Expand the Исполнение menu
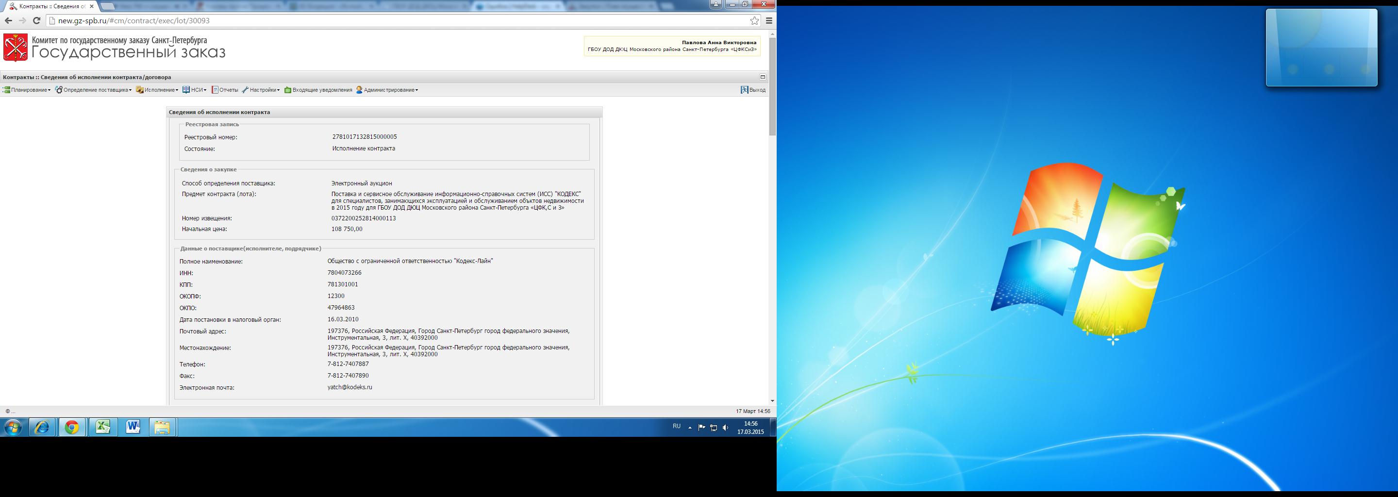The height and width of the screenshot is (497, 1398). click(x=157, y=90)
